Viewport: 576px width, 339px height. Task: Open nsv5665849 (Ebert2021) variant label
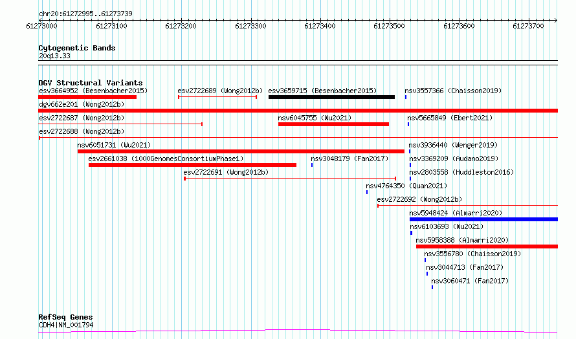(x=450, y=118)
